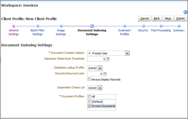Open Dependent Choice List dropdown
The image size is (188, 119).
click(x=100, y=88)
